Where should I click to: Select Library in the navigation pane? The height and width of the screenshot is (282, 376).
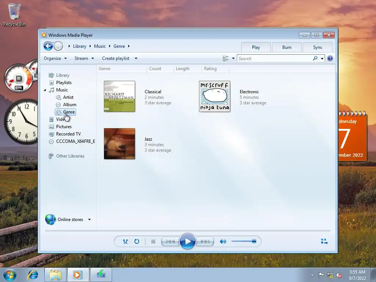(x=62, y=75)
